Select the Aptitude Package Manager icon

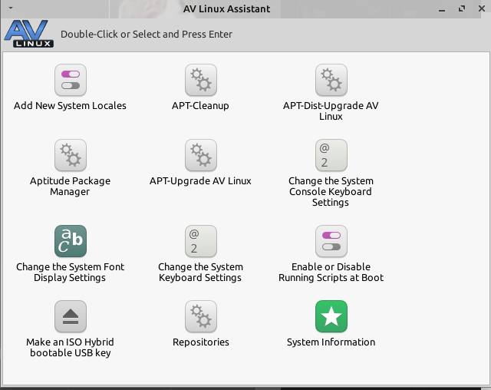click(71, 155)
